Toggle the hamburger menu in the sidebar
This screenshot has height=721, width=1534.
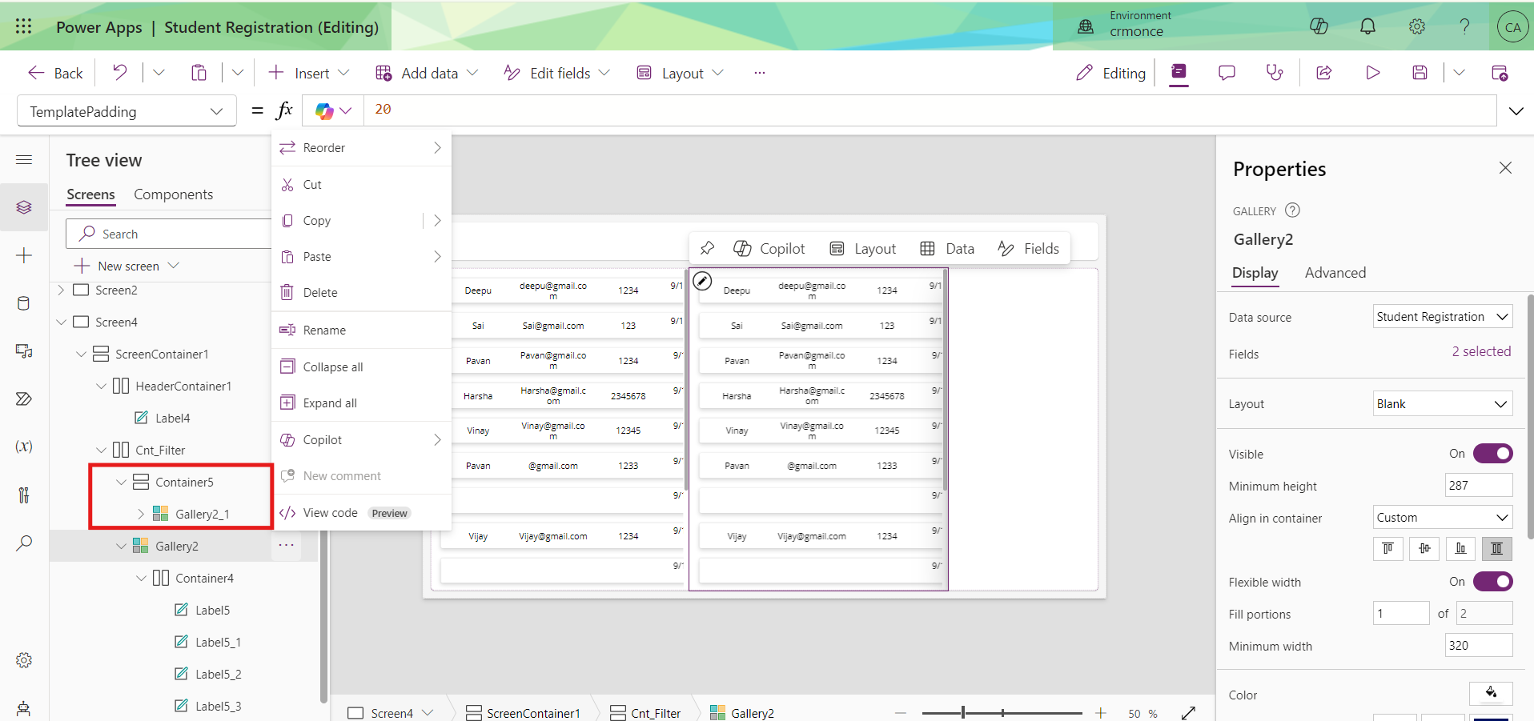pyautogui.click(x=24, y=160)
